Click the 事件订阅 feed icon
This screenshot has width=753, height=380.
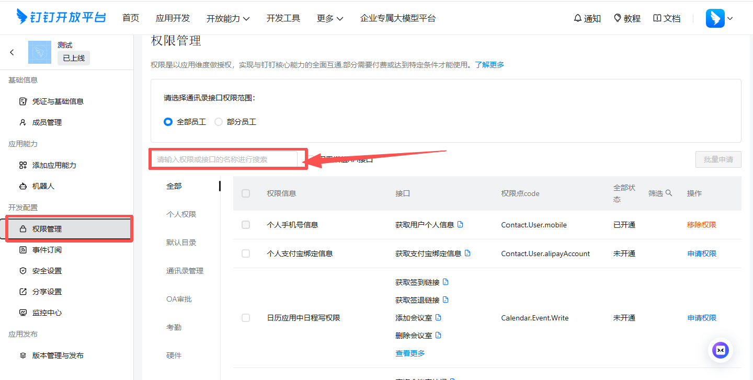coord(22,250)
